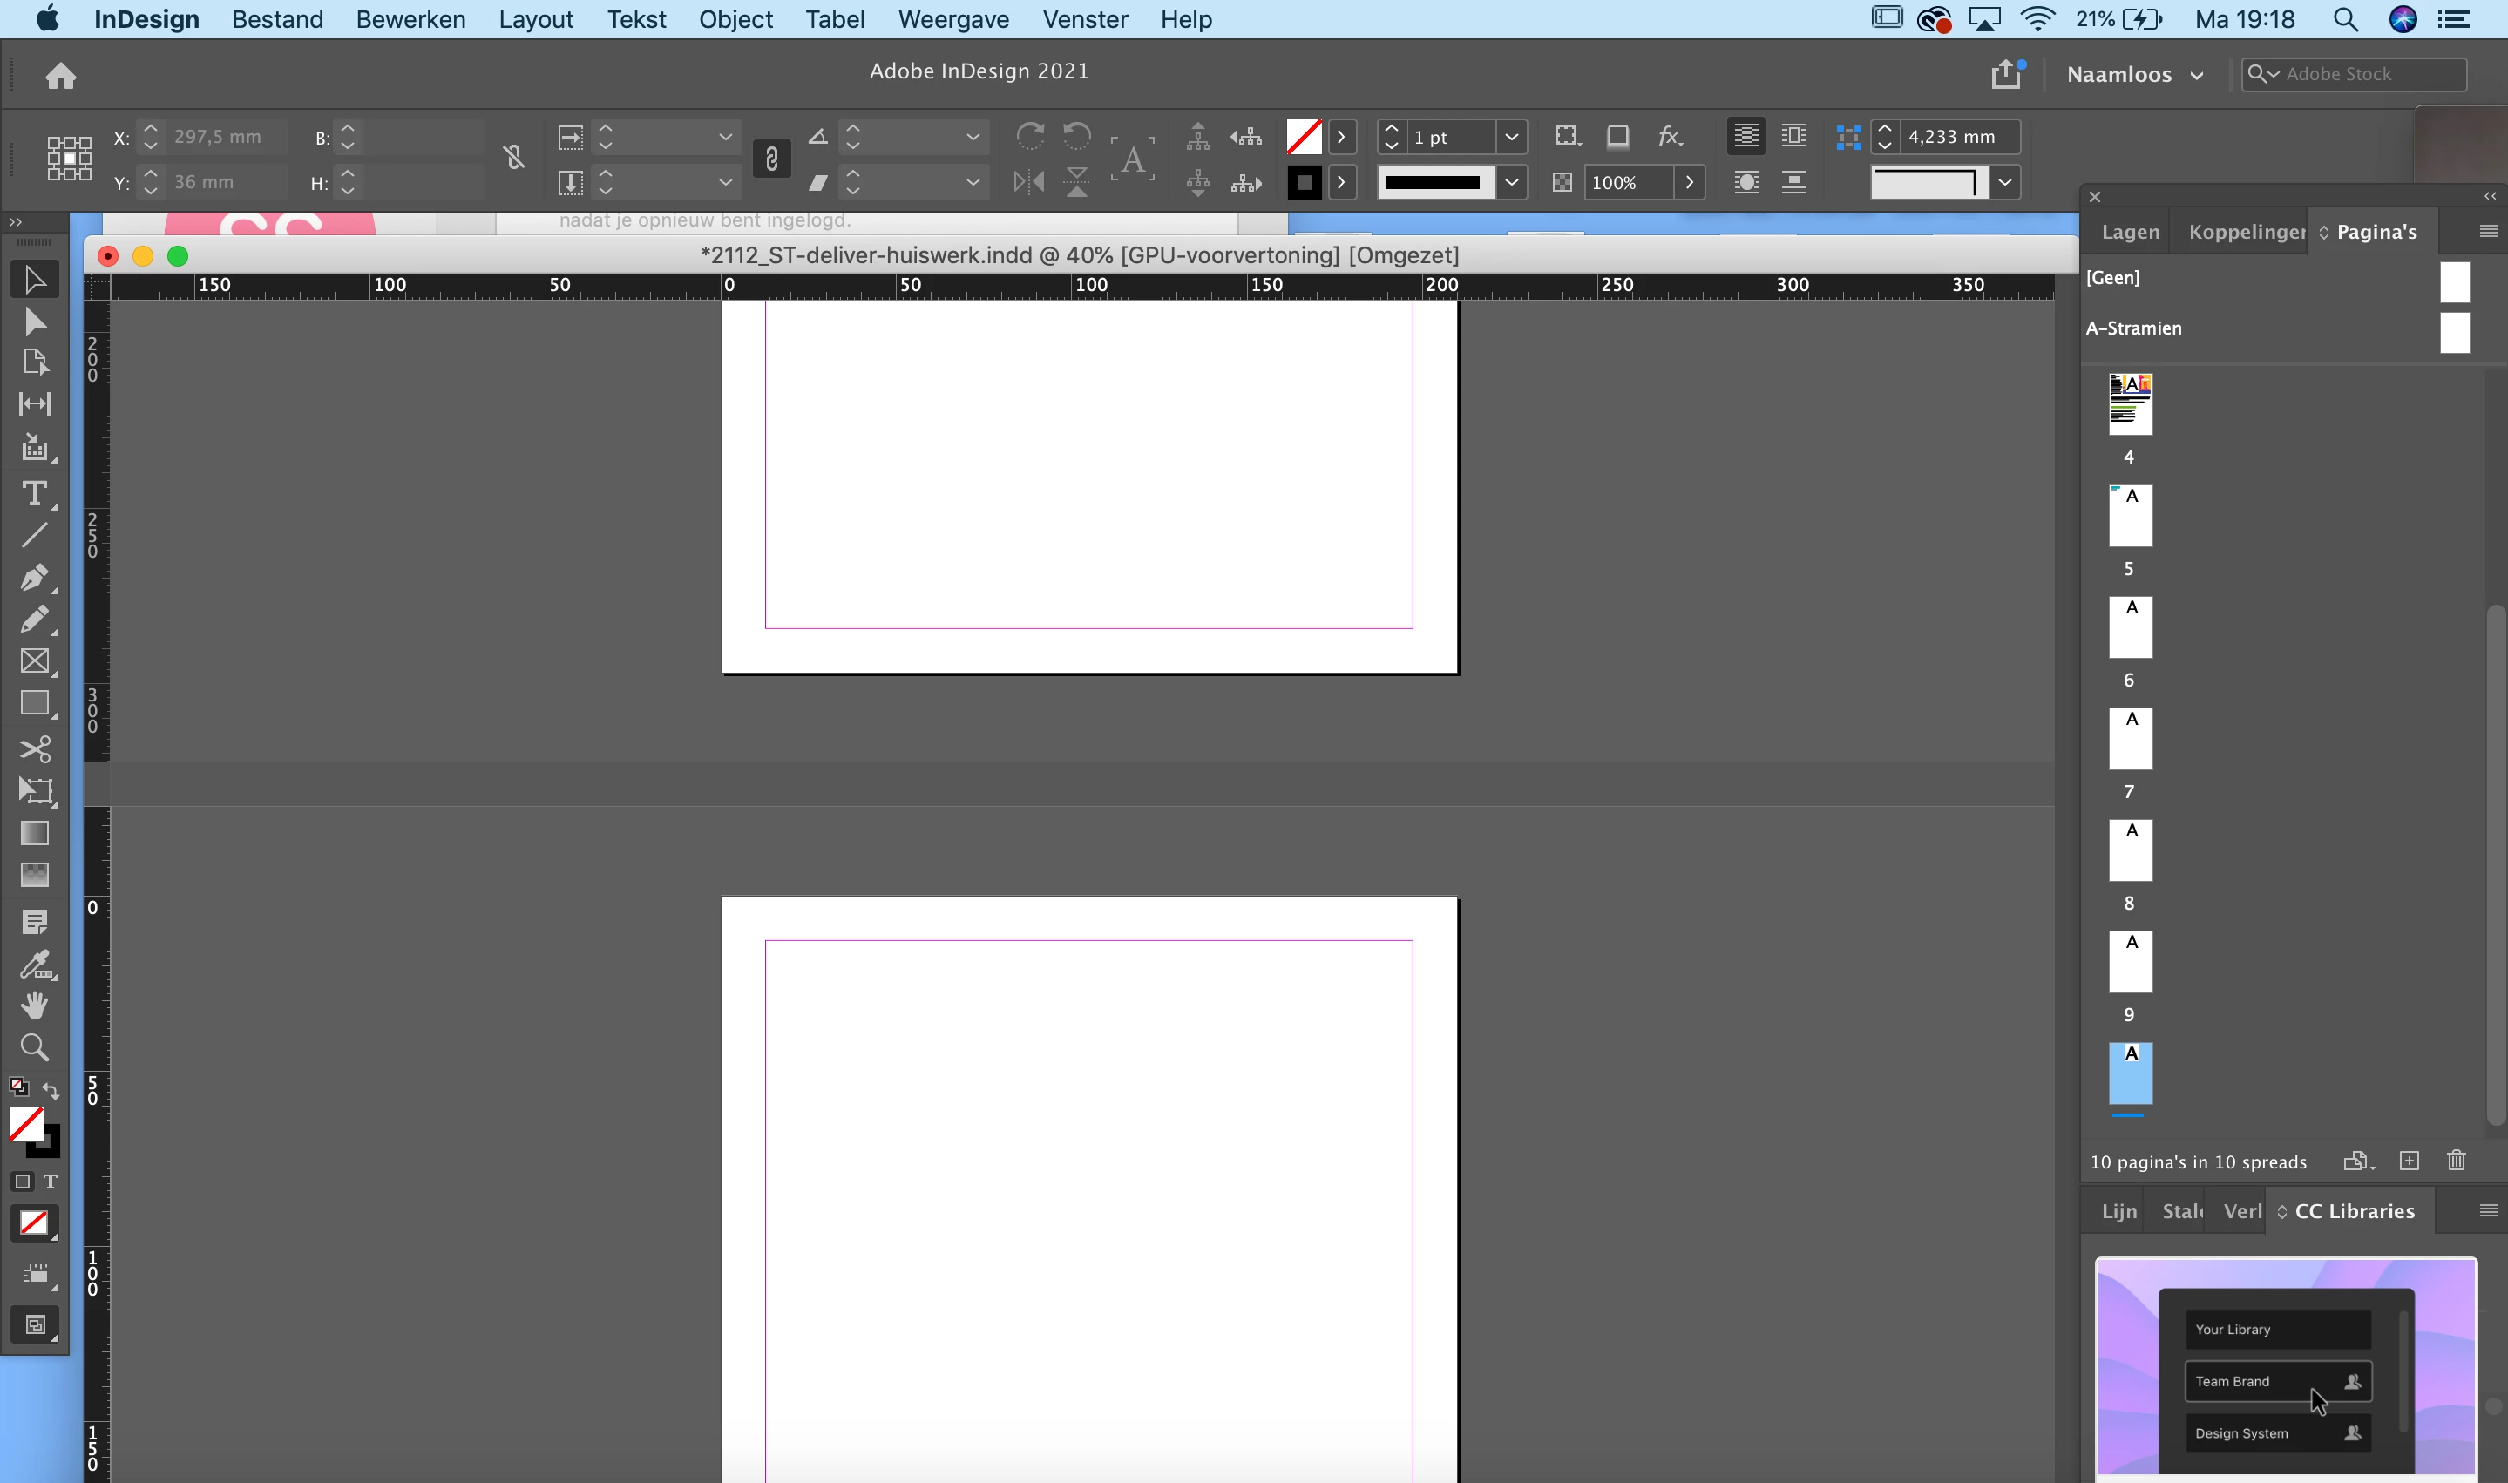Select the Type tool
This screenshot has width=2508, height=1483.
coord(34,494)
